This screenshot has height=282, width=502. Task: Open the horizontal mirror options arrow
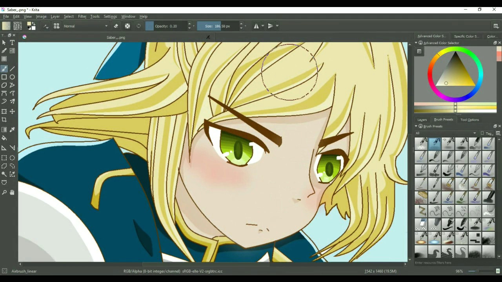262,26
